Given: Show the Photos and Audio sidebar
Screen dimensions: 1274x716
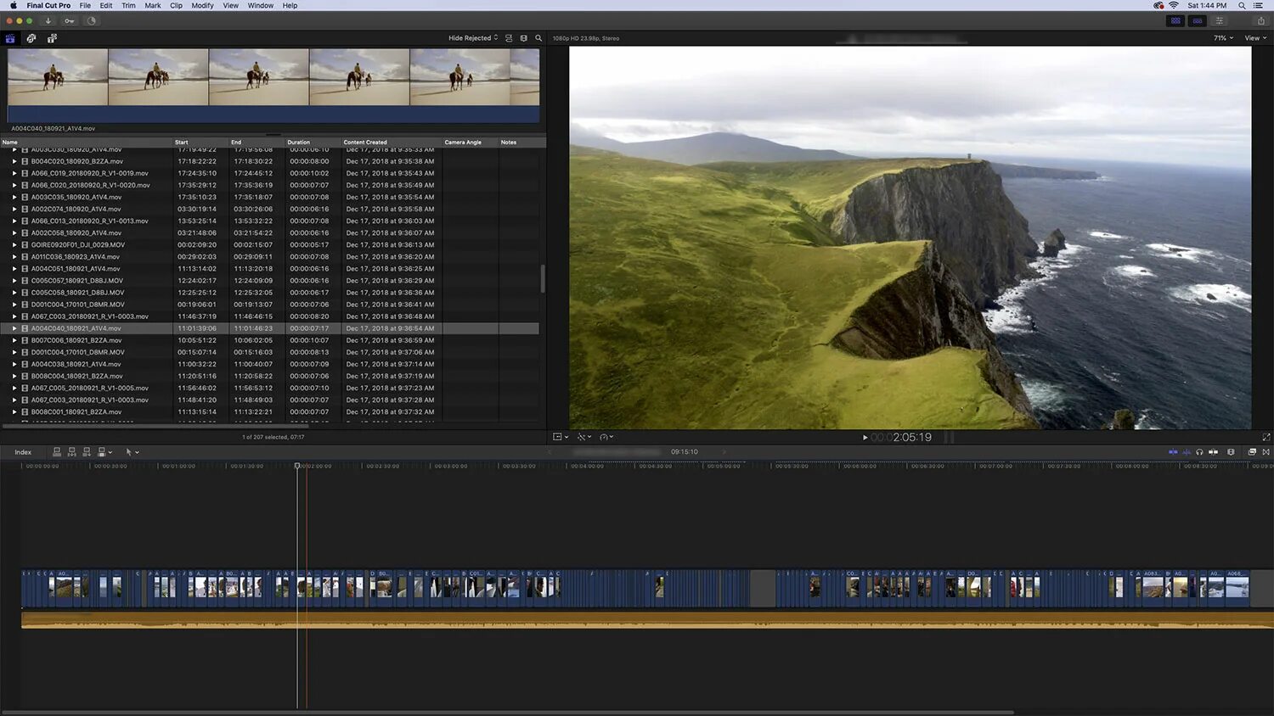Looking at the screenshot, I should pyautogui.click(x=31, y=38).
